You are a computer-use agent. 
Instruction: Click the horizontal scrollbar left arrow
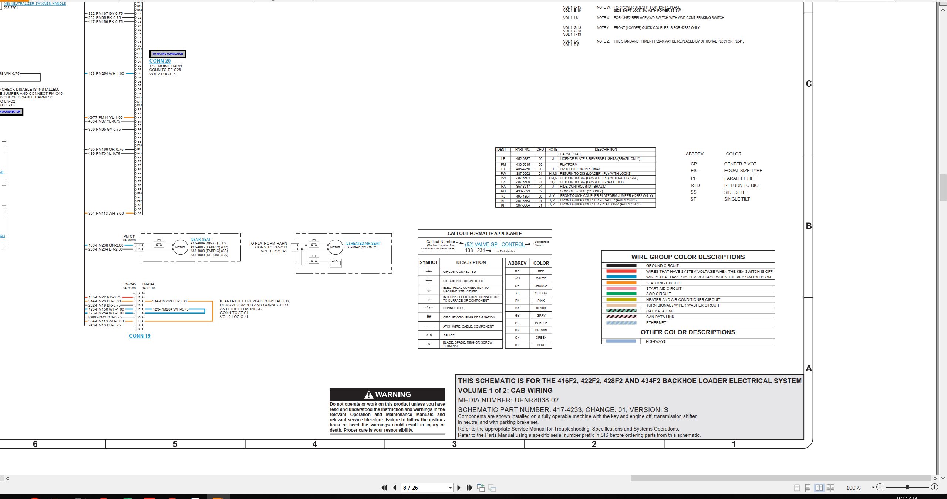point(7,478)
